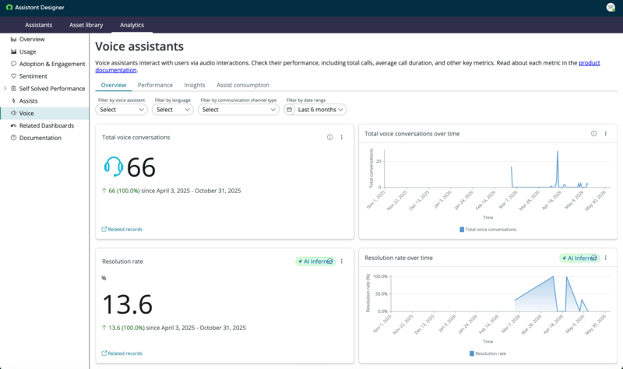This screenshot has width=623, height=369.
Task: Click the Assistant Designer logo icon
Action: tap(9, 8)
